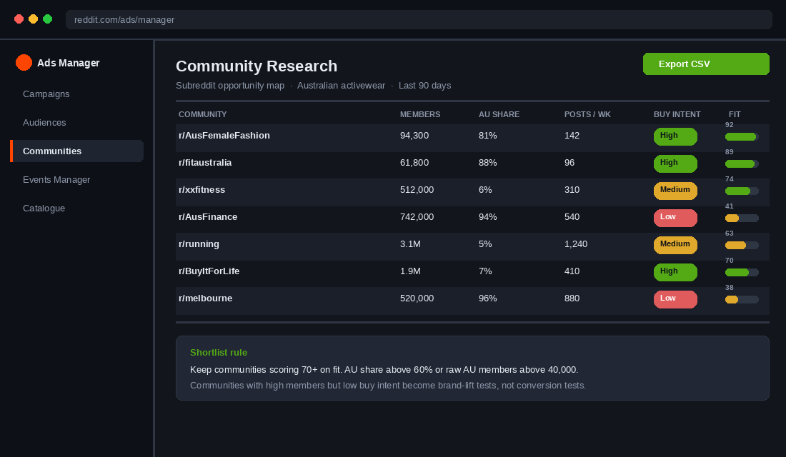Screen dimensions: 786x457
Task: Click the Shortlist rule heading
Action: tap(219, 353)
